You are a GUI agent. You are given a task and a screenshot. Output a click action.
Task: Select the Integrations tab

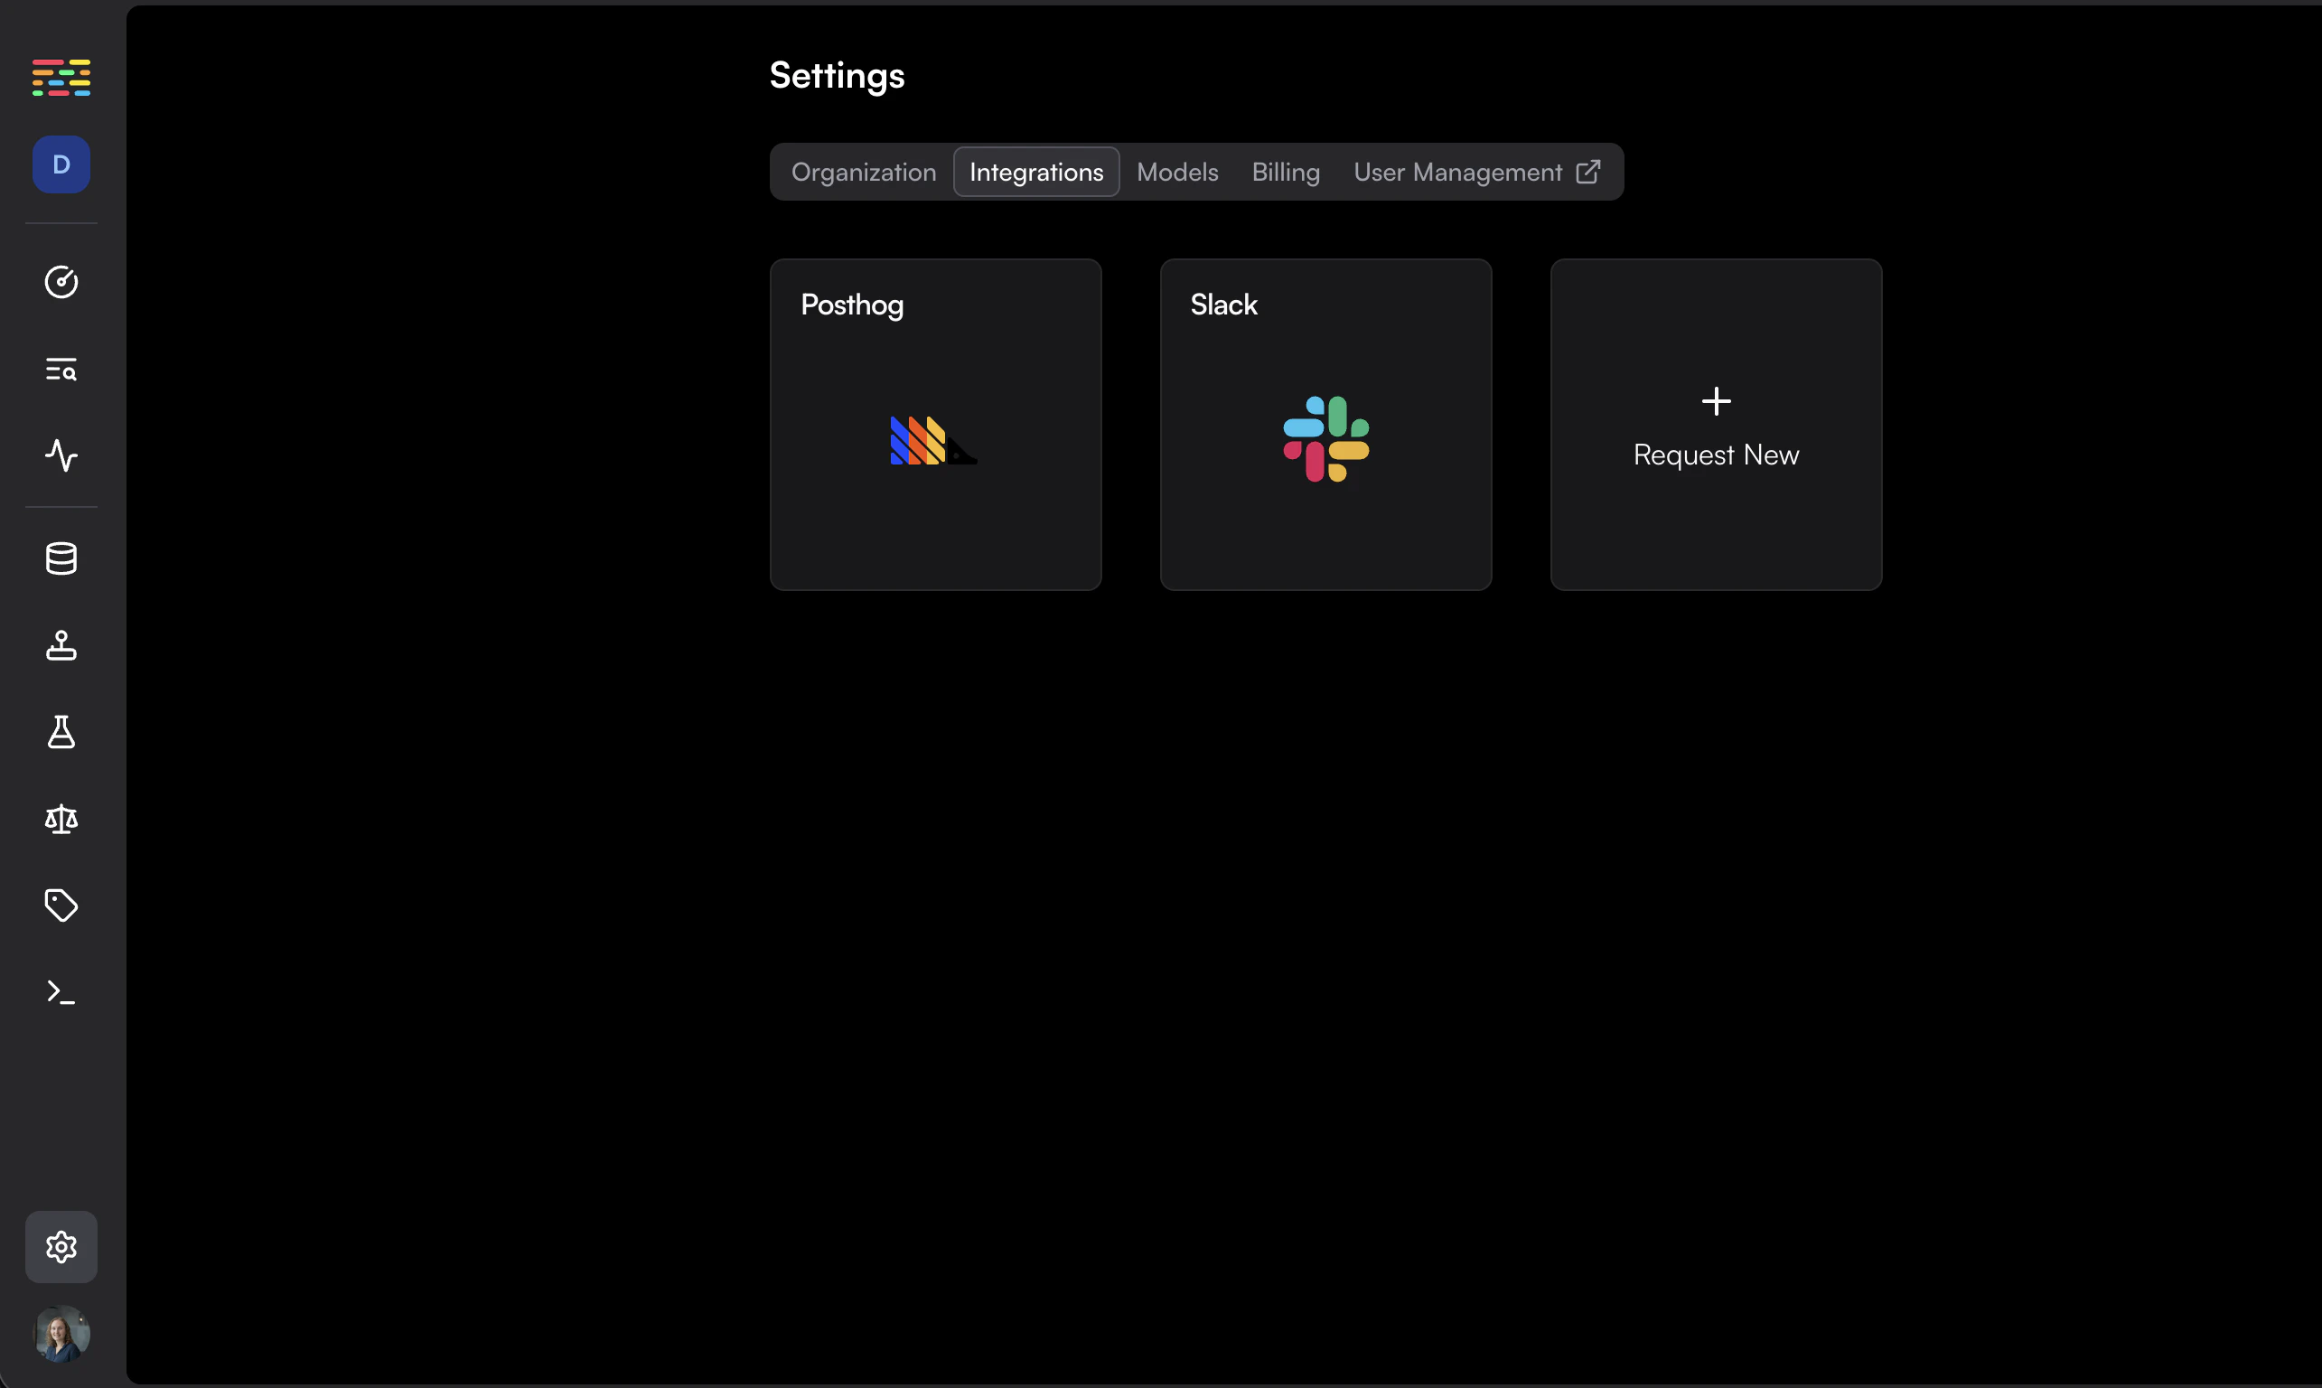pos(1036,172)
